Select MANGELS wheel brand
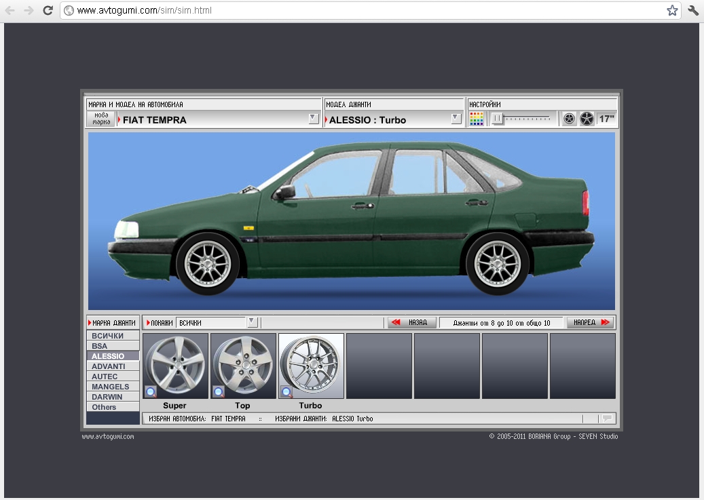The height and width of the screenshot is (500, 704). pyautogui.click(x=113, y=387)
